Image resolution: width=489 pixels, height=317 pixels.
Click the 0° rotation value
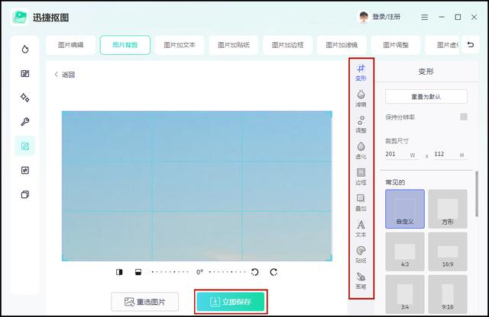199,272
